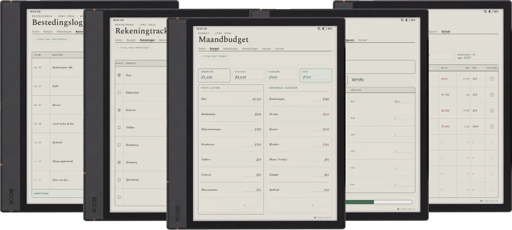Click the Abonnementen amount $45
This screenshot has height=230, width=512.
coord(258,190)
